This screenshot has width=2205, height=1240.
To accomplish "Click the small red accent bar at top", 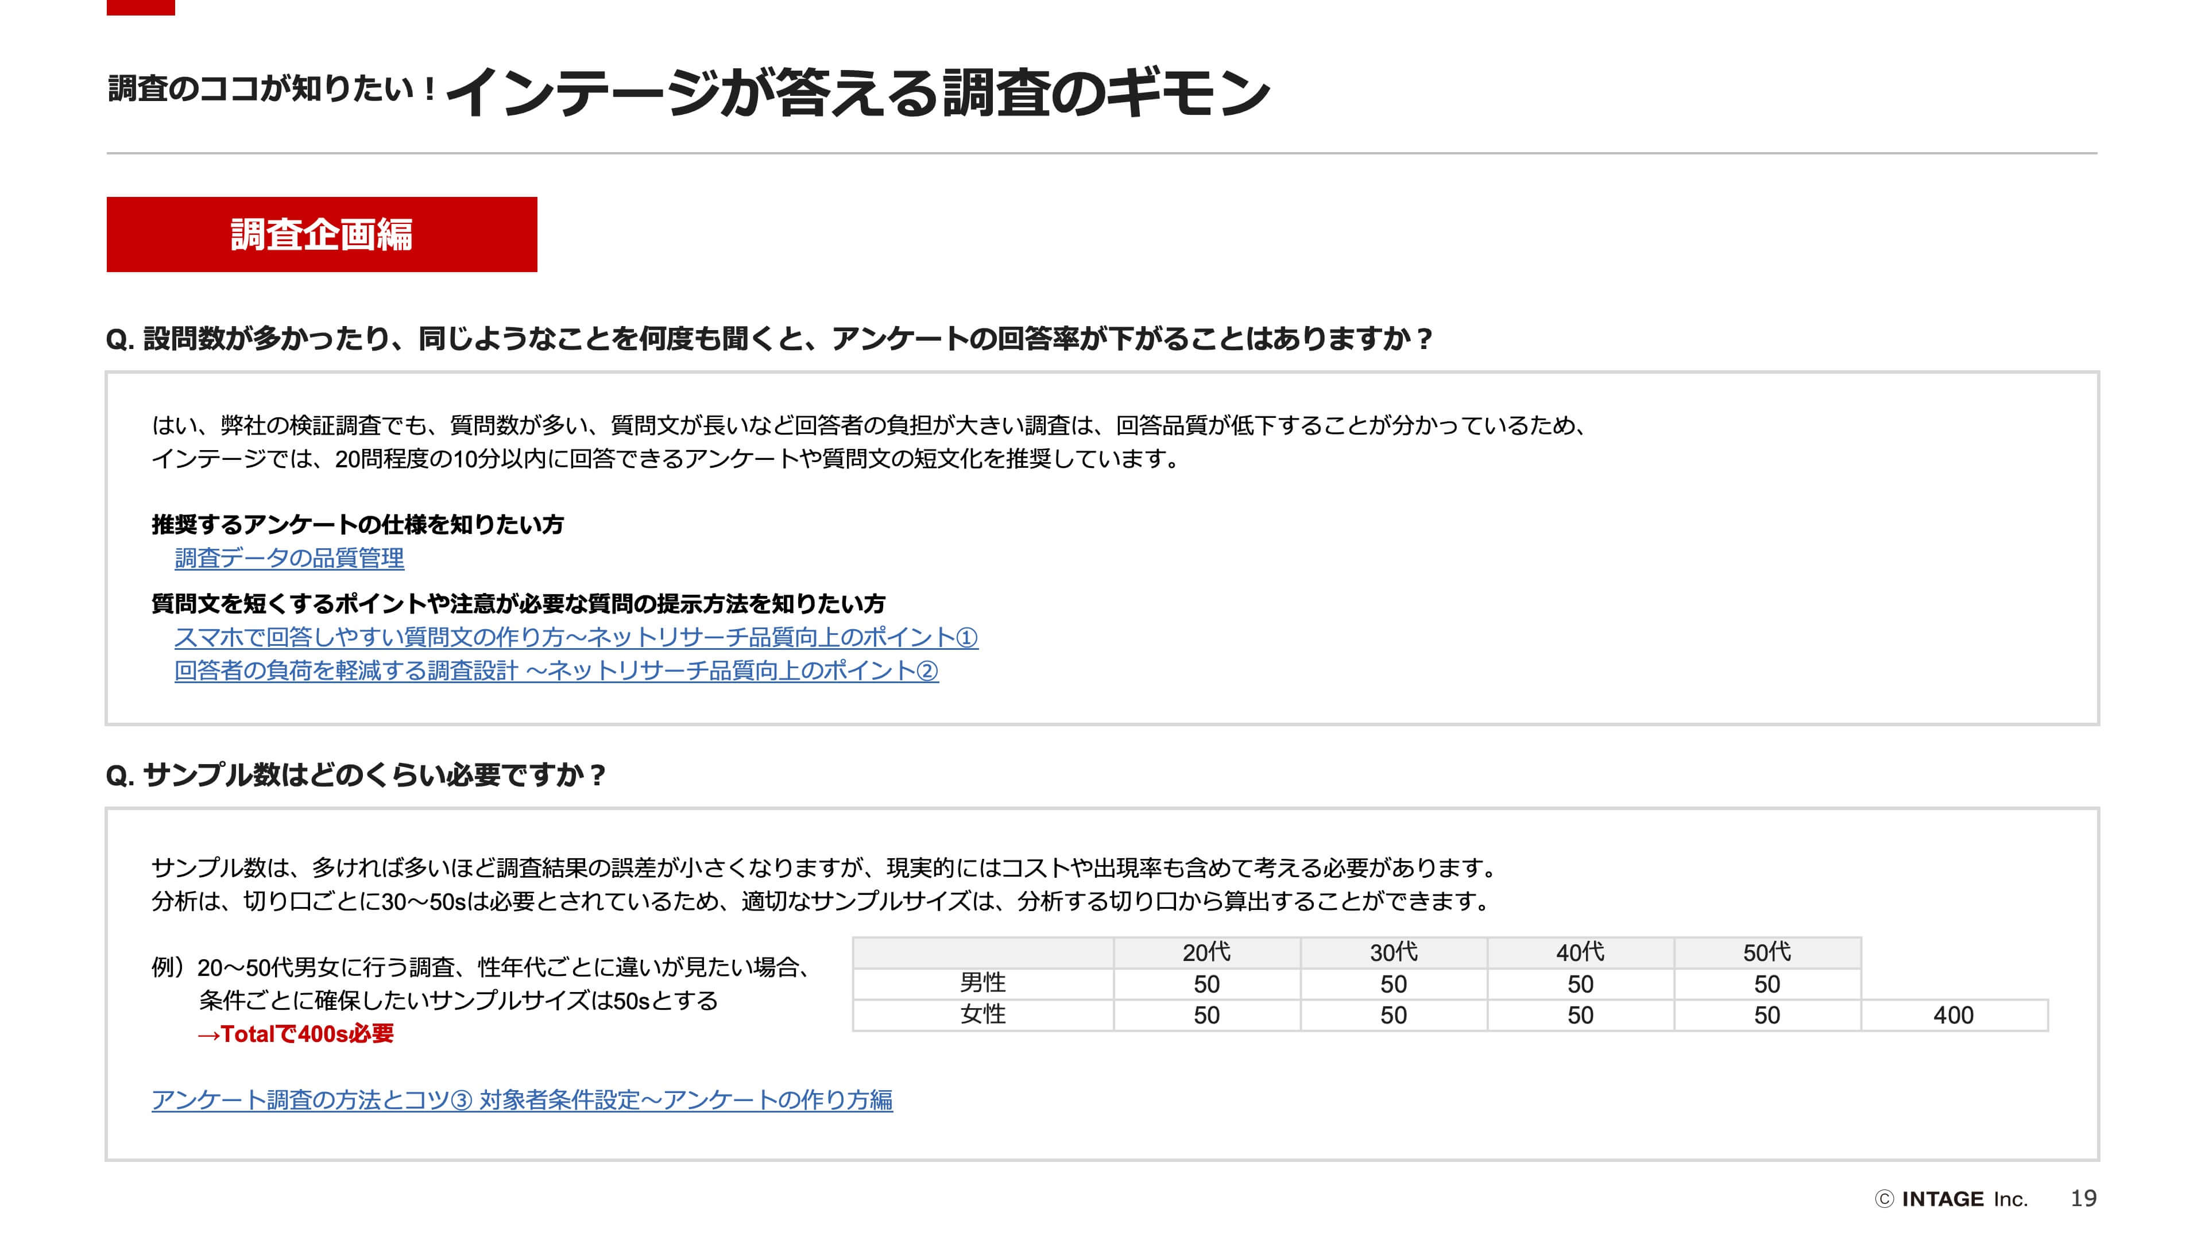I will pyautogui.click(x=140, y=7).
